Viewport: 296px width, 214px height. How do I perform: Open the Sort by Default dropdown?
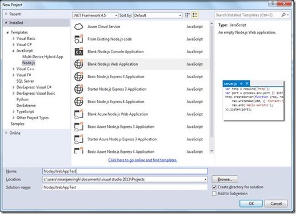[158, 15]
